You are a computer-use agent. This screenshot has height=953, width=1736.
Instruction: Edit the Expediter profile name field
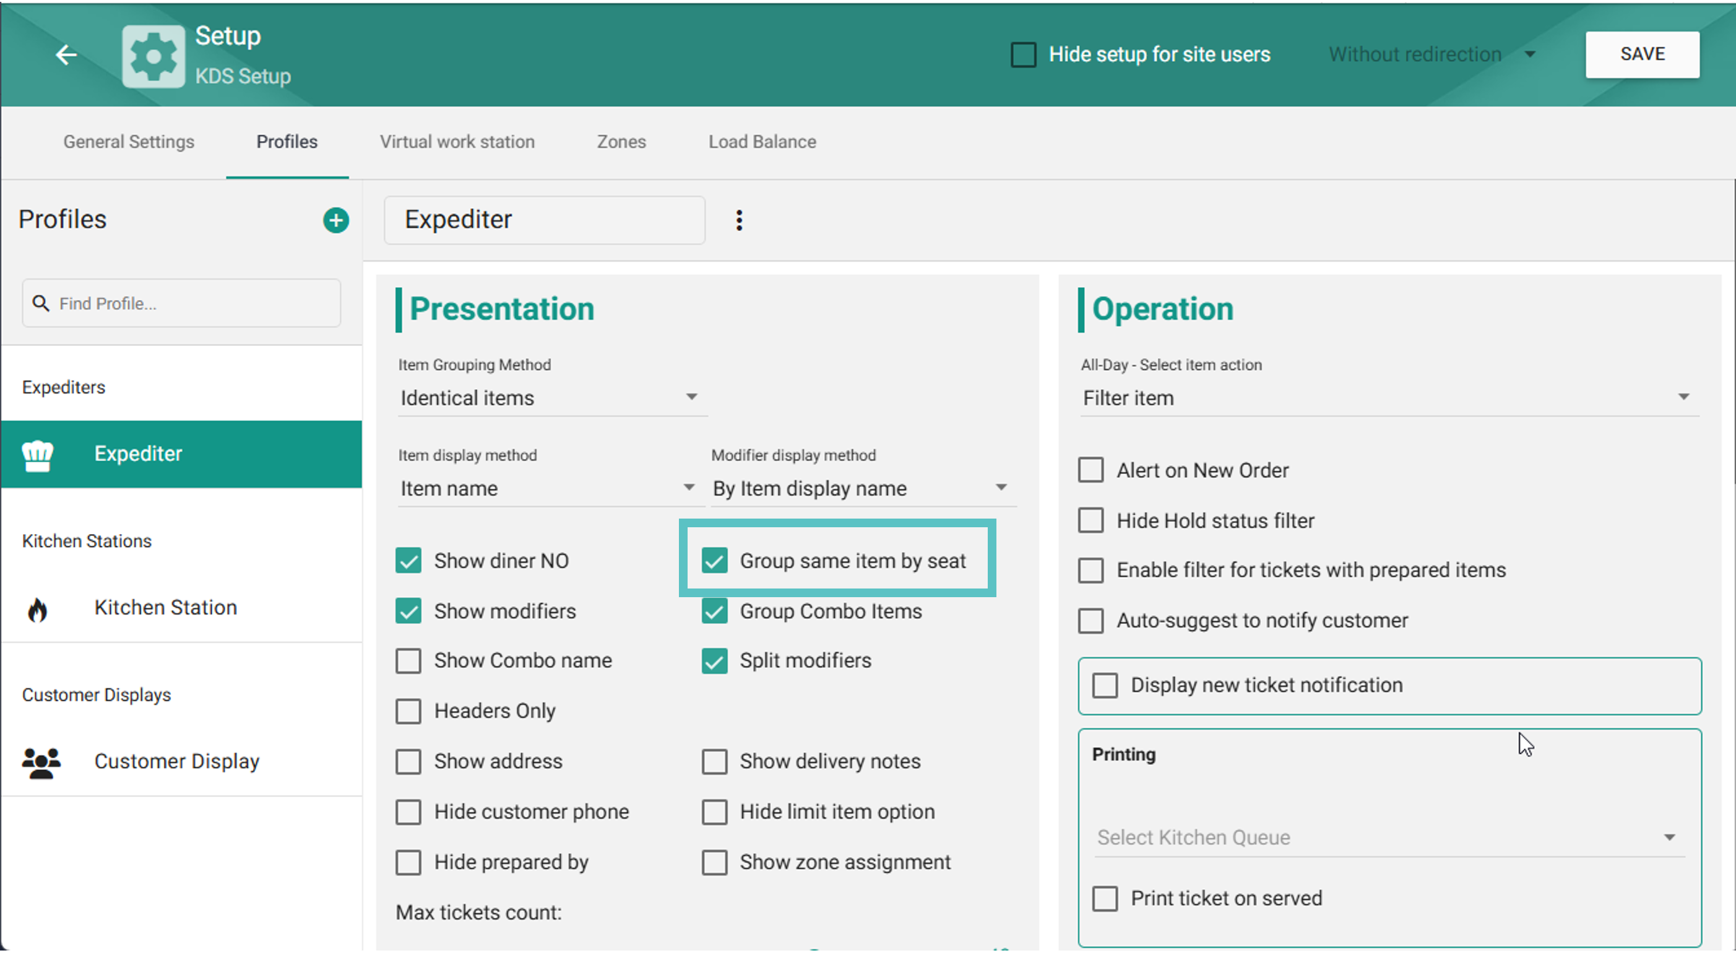point(545,220)
